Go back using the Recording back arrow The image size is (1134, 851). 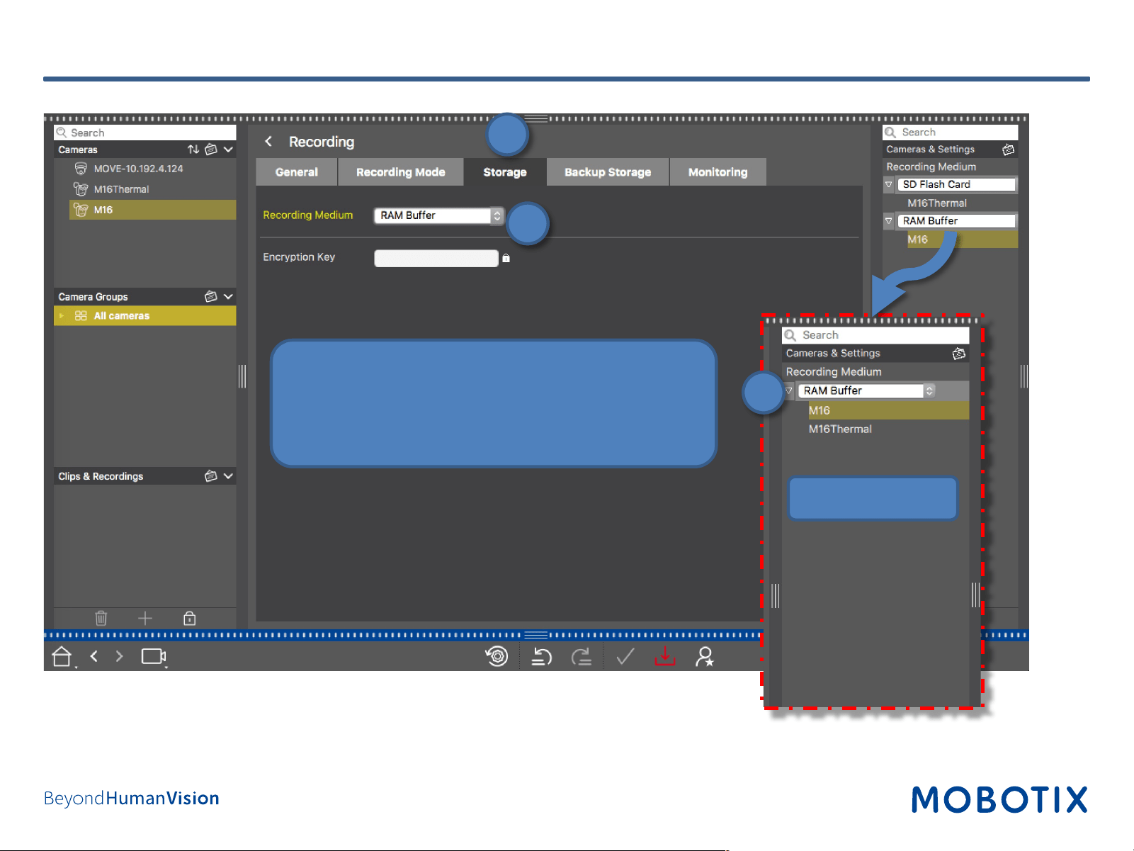tap(268, 141)
